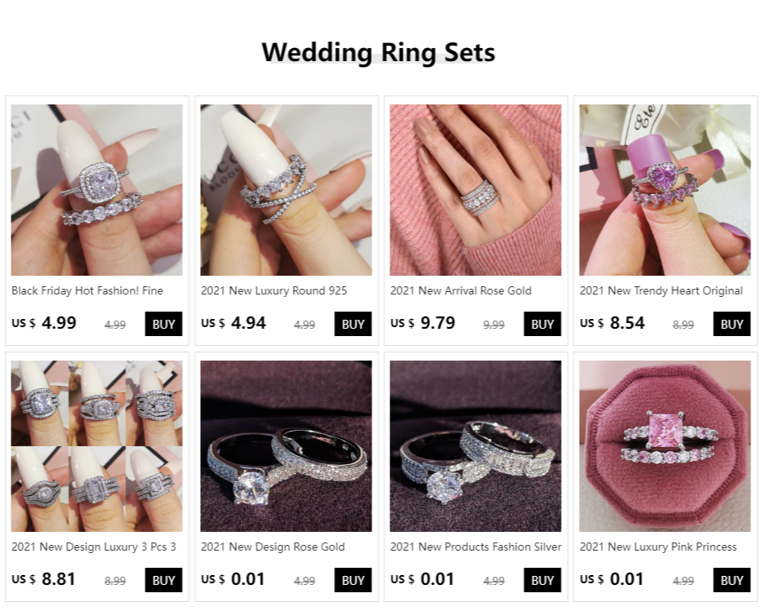Select the six-photo ring collage thumbnail
This screenshot has width=761, height=611.
click(x=96, y=445)
